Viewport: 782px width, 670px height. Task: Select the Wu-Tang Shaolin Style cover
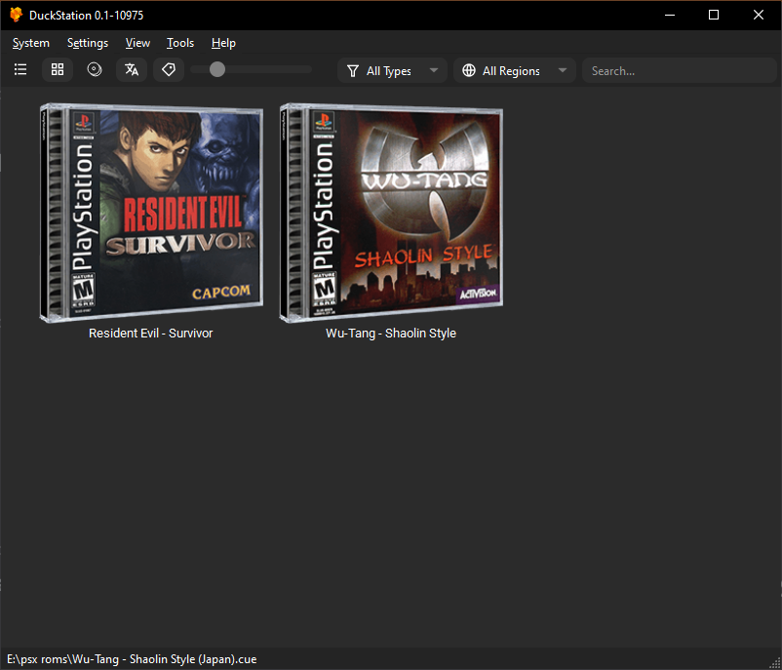pyautogui.click(x=391, y=213)
